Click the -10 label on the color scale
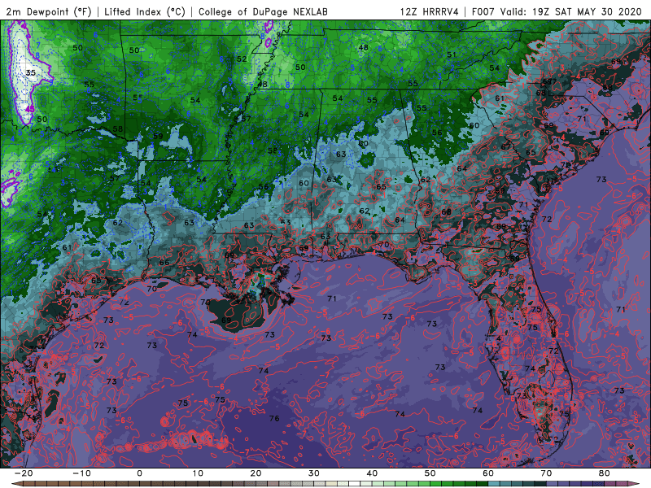Screen dimensions: 651x488 [81, 473]
